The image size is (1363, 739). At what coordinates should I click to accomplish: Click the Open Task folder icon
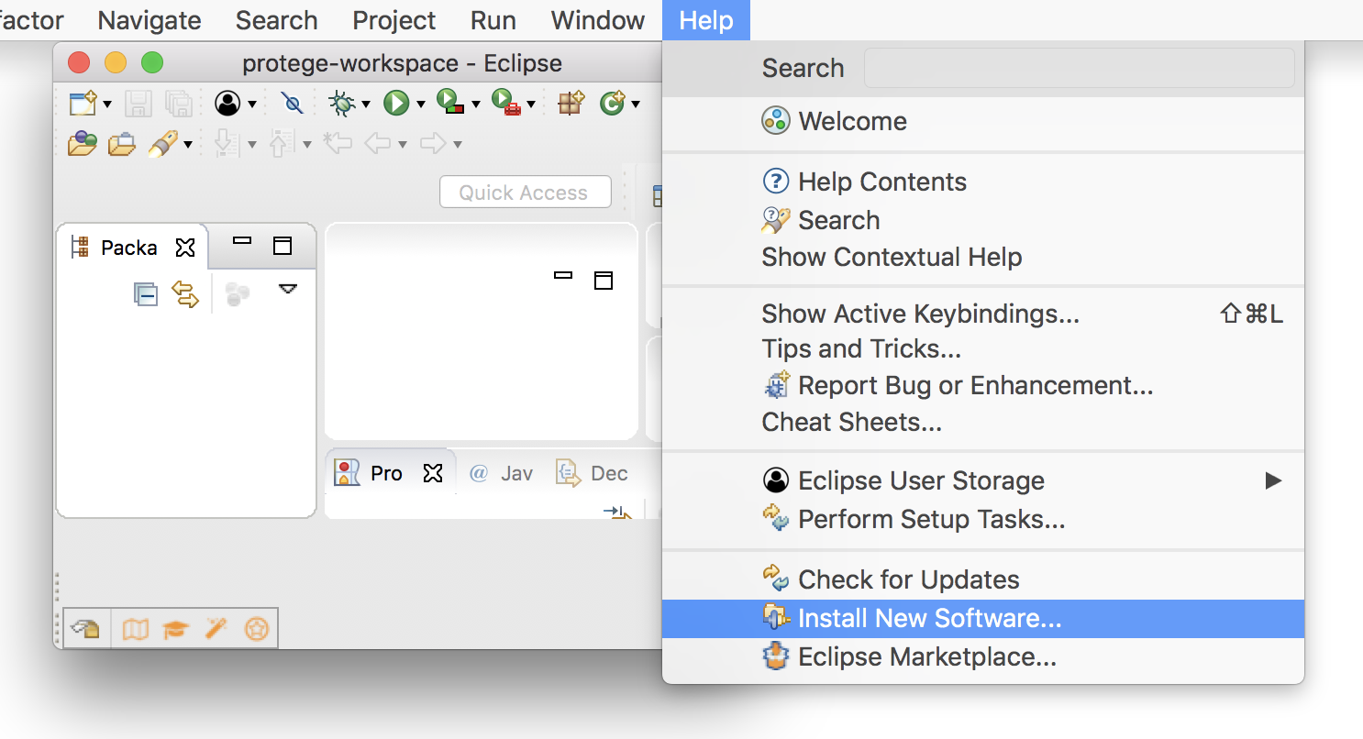[122, 144]
